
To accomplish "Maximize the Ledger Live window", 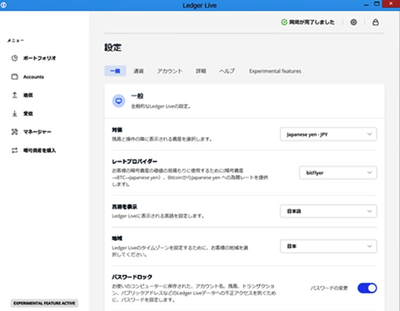I will point(377,4).
